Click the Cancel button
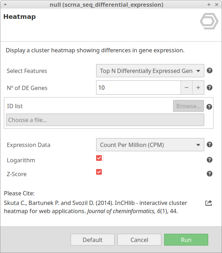This screenshot has width=222, height=253. [139, 240]
